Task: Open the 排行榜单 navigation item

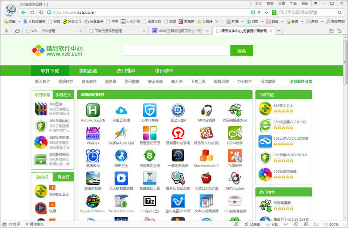Action: click(164, 71)
